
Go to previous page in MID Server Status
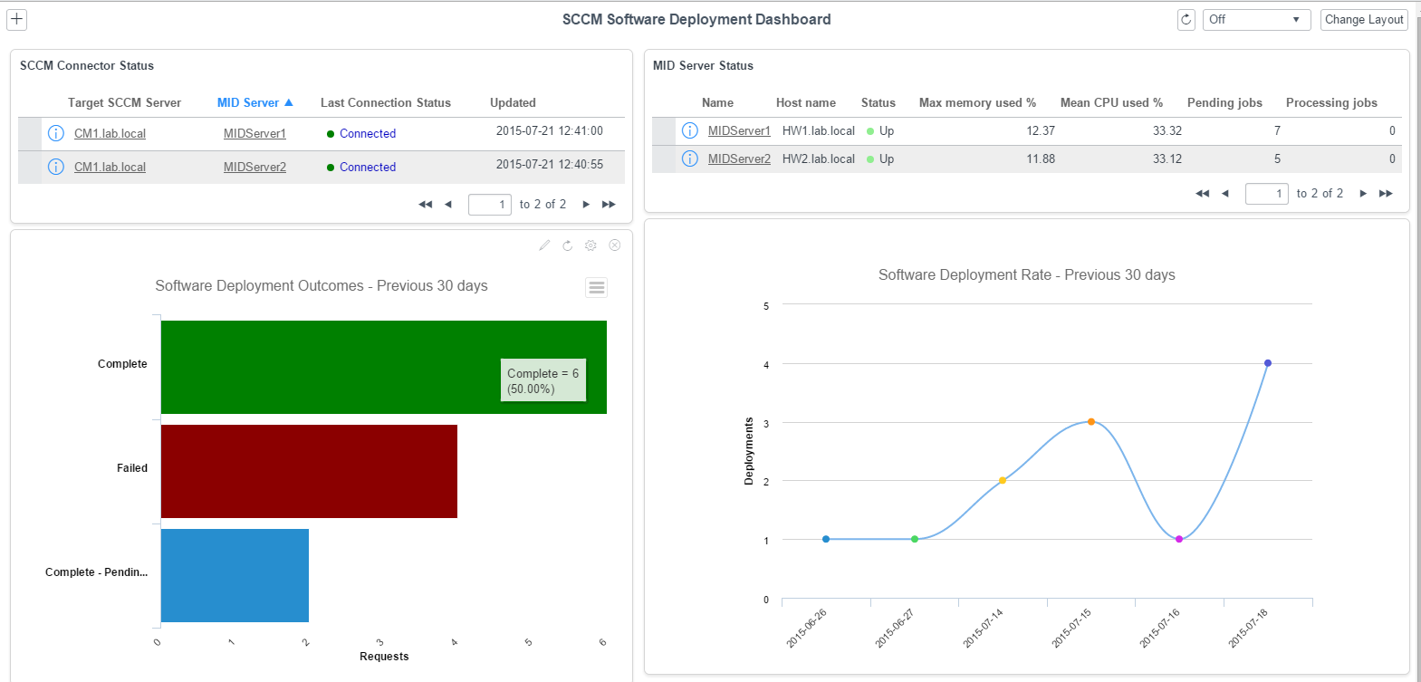(x=1224, y=194)
